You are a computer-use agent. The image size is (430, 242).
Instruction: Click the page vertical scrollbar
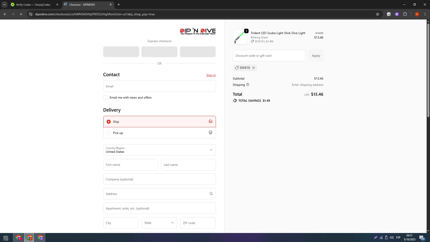click(428, 70)
